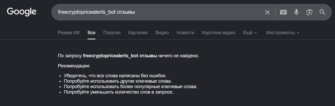Click the Рекомендации heading
The height and width of the screenshot is (106, 335).
pos(74,66)
